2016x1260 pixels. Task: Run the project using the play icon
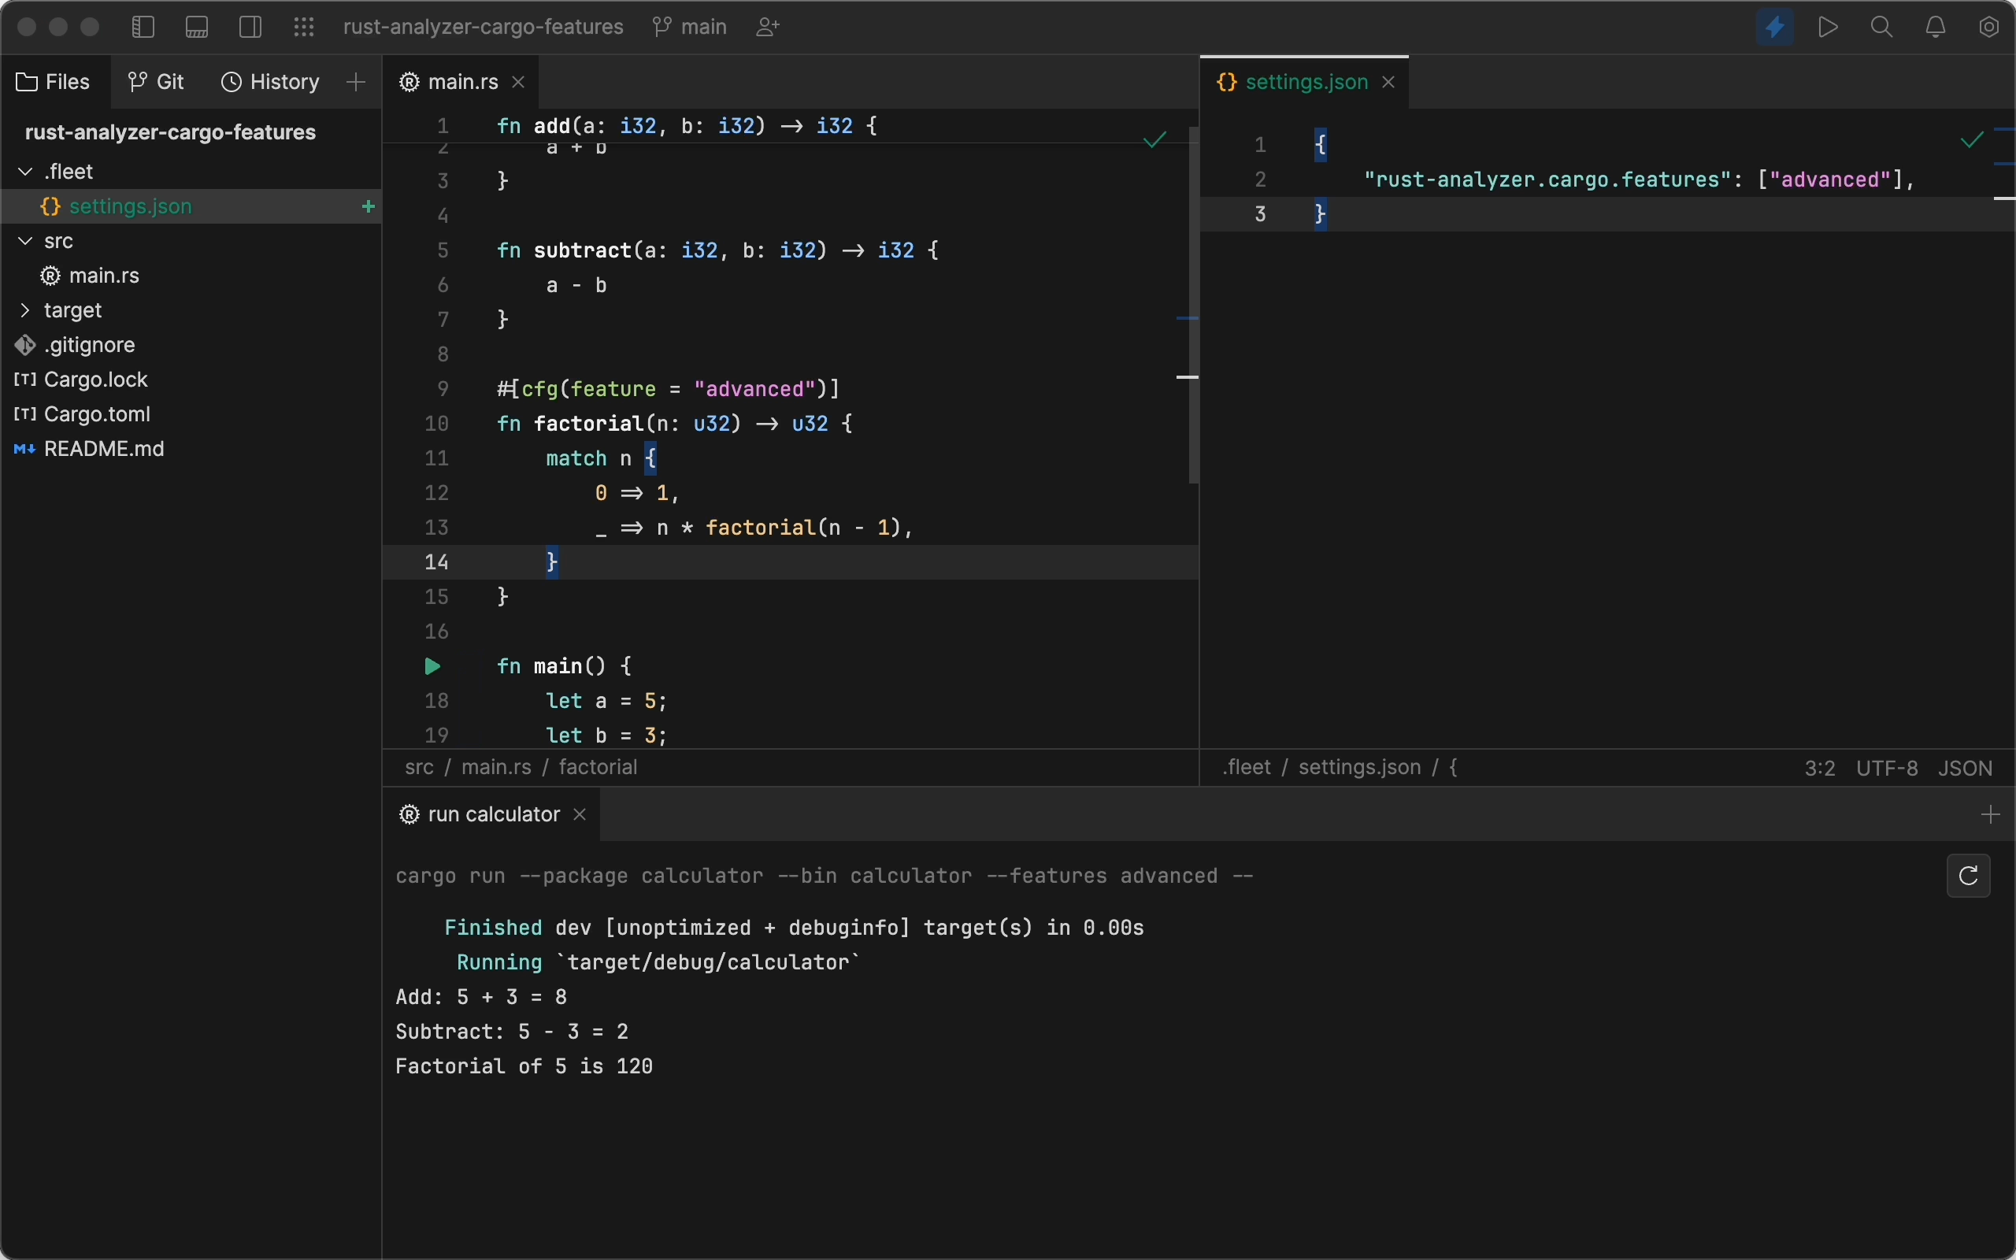point(1829,27)
